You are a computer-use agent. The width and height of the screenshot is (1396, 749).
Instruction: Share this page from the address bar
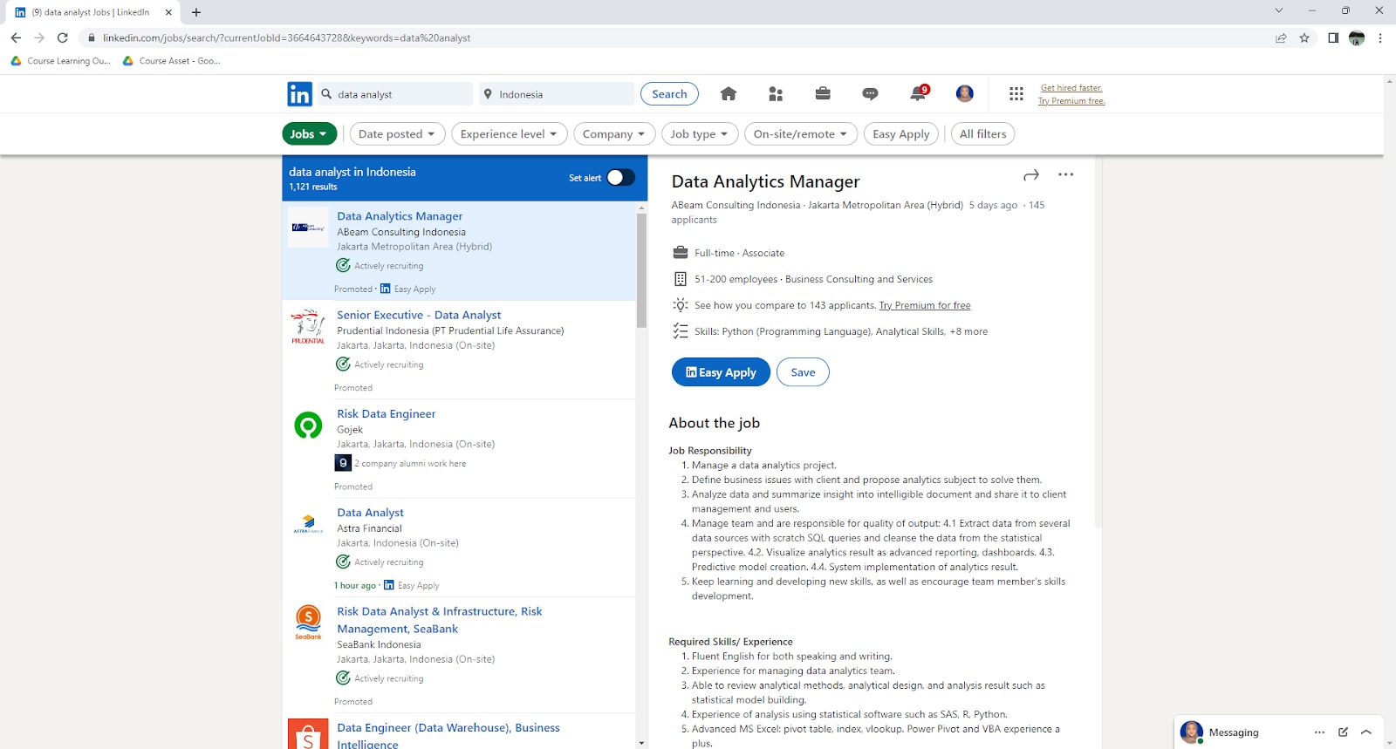(x=1281, y=37)
